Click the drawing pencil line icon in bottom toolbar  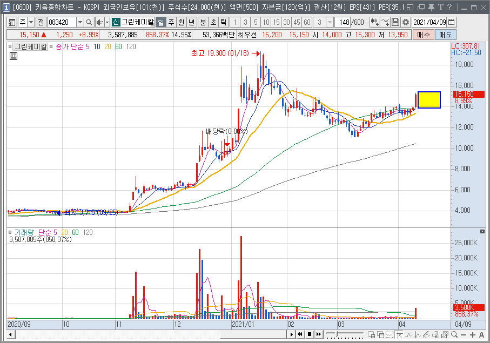pyautogui.click(x=427, y=334)
